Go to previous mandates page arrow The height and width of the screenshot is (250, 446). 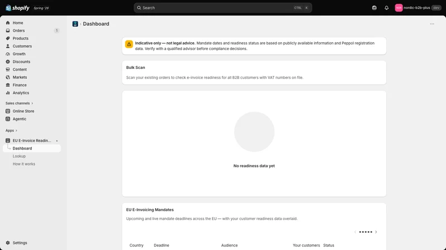(355, 232)
